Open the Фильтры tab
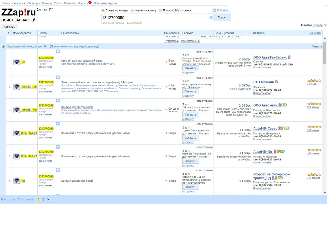Image resolution: width=327 pixels, height=226 pixels. click(x=10, y=27)
